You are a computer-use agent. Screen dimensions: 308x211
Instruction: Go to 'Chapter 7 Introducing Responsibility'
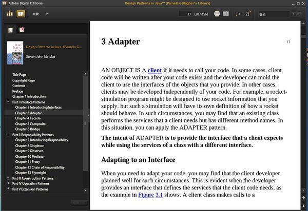tap(42, 140)
